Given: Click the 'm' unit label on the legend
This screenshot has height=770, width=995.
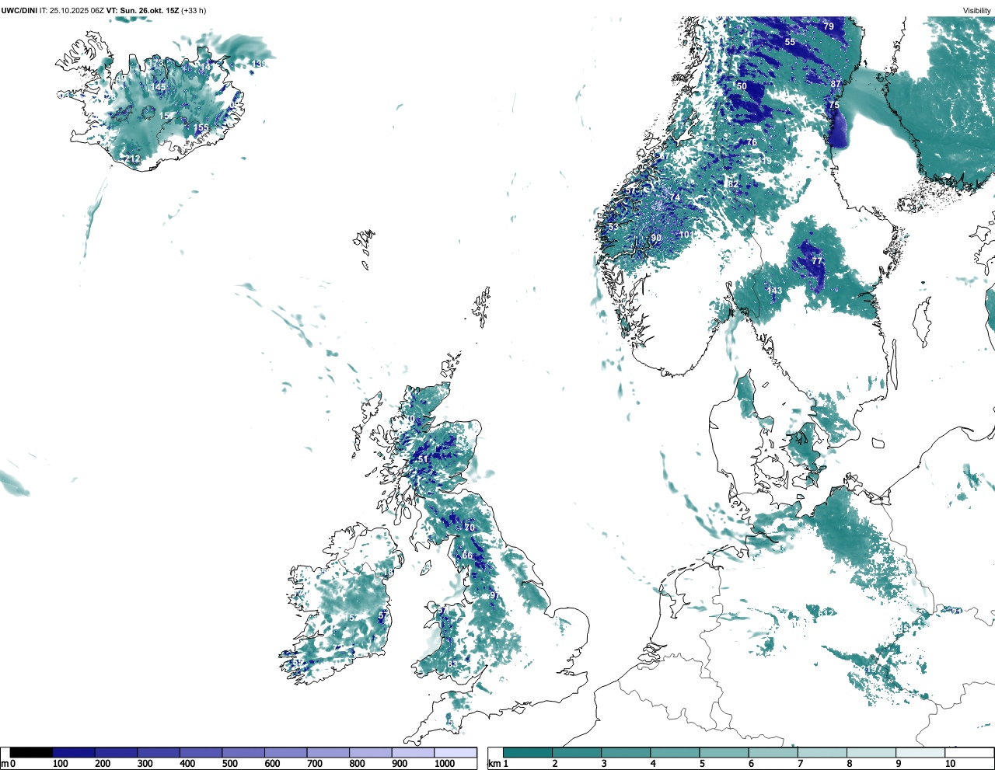Looking at the screenshot, I should tap(5, 764).
